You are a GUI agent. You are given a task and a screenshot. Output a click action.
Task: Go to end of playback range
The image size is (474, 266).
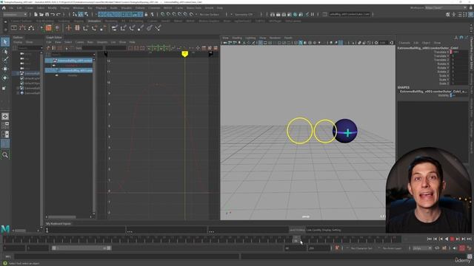pyautogui.click(x=470, y=239)
